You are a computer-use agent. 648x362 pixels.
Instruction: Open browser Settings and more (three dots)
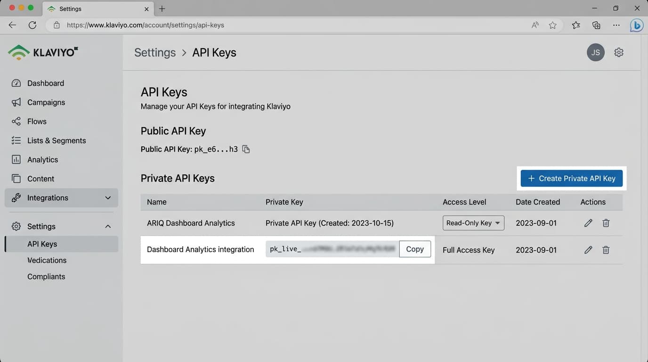(616, 25)
